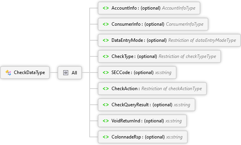
Task: Click the SECCode element brackets icon
Action: [106, 72]
